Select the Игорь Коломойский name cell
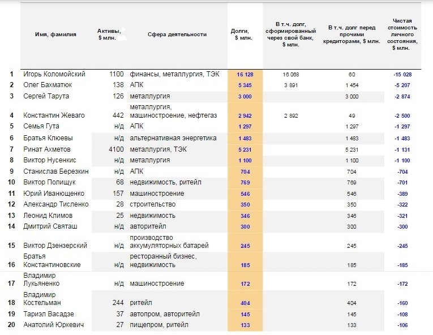433x335 pixels. [x=54, y=74]
